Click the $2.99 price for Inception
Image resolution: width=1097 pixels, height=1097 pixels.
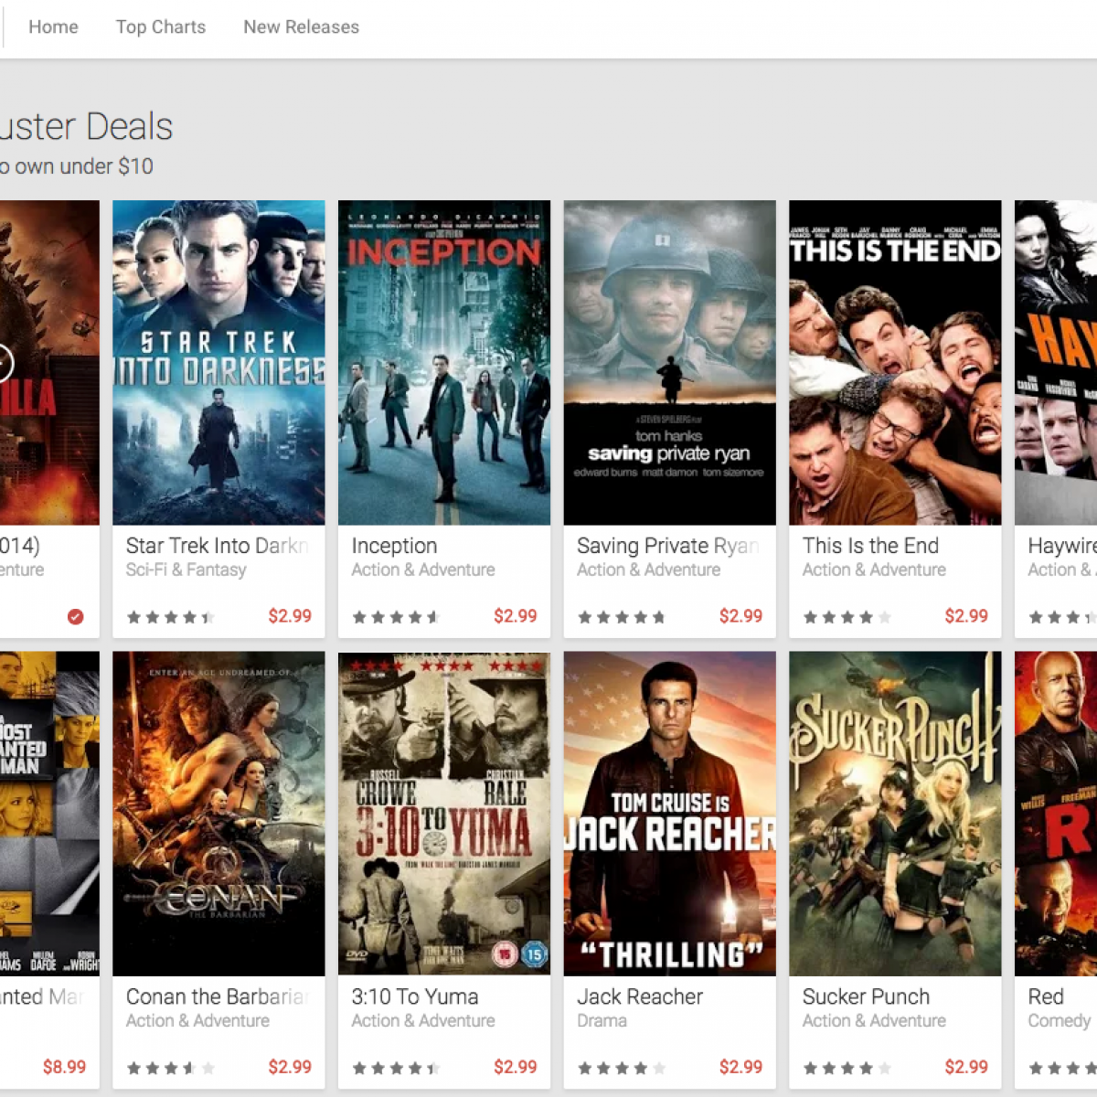516,616
